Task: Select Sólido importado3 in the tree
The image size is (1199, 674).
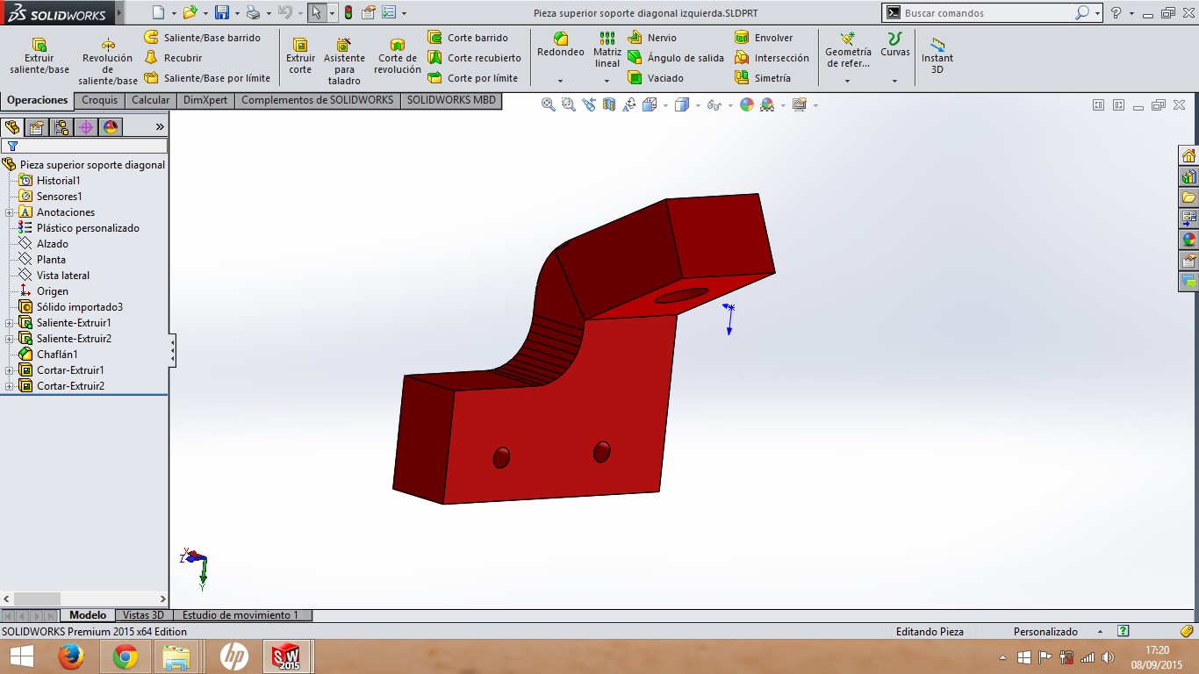Action: coord(71,307)
